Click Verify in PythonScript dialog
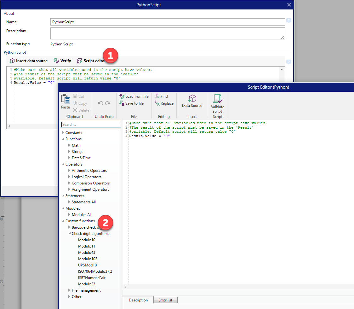Viewport: 354px width, 309px height. pyautogui.click(x=62, y=61)
